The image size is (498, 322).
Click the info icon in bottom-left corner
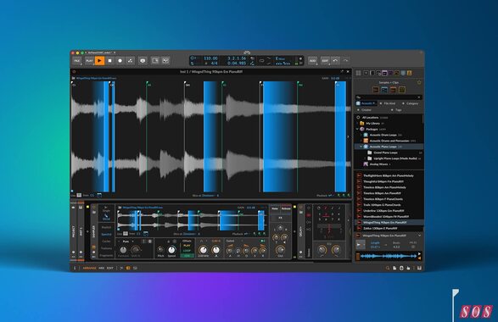click(x=75, y=268)
